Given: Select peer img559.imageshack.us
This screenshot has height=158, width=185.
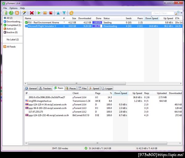Looking at the screenshot, I should pyautogui.click(x=103, y=101).
